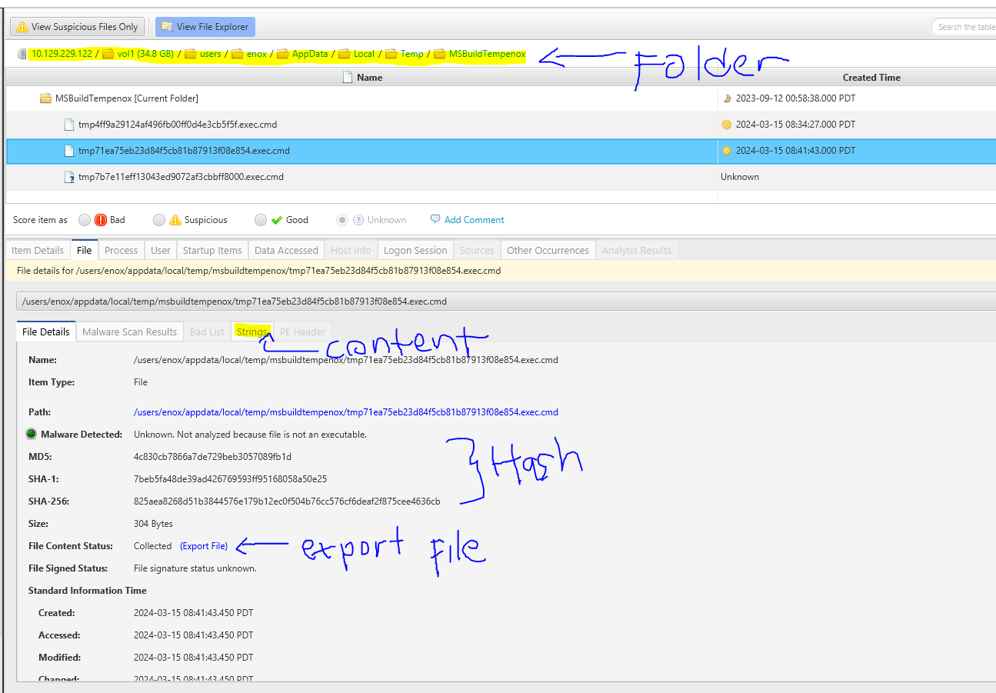Click the AppData folder icon in breadcrumb

pyautogui.click(x=283, y=54)
